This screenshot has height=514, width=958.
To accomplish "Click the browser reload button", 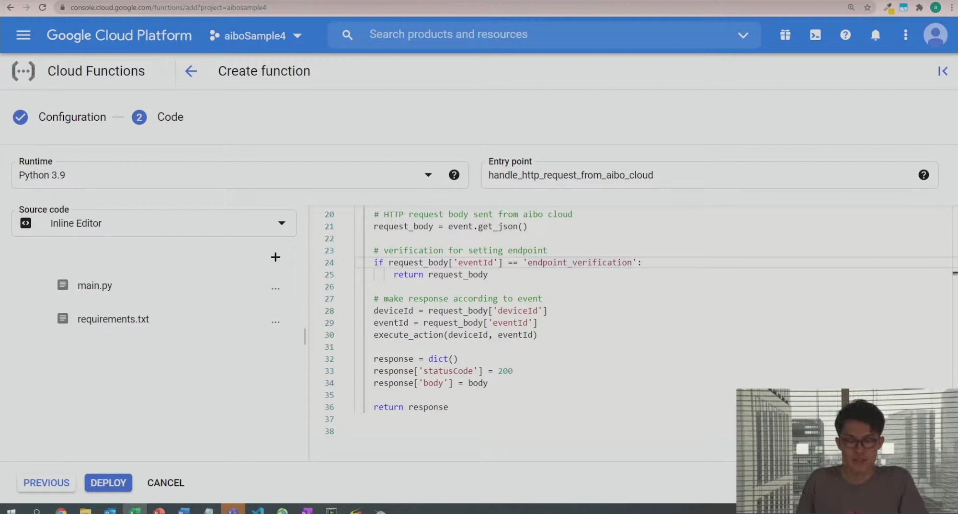I will pyautogui.click(x=42, y=7).
